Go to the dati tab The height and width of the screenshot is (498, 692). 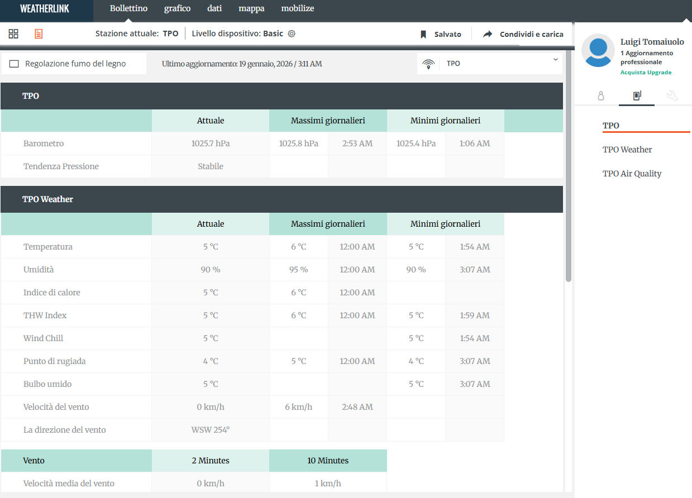click(x=214, y=8)
